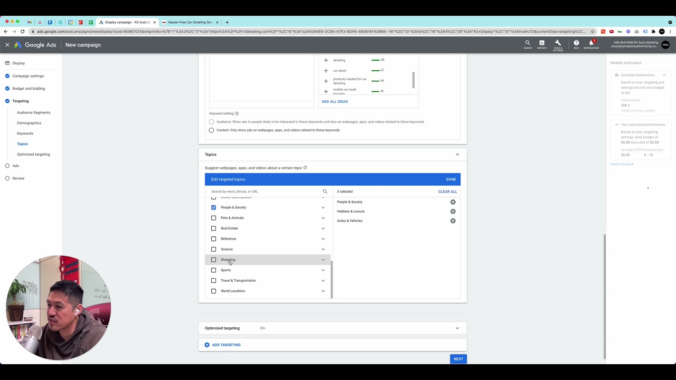Open the Chrome extensions puzzle icon
The image size is (676, 380).
pos(653,32)
